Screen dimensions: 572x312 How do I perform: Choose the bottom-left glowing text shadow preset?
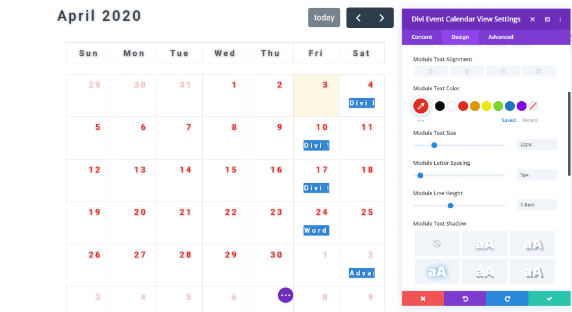437,271
